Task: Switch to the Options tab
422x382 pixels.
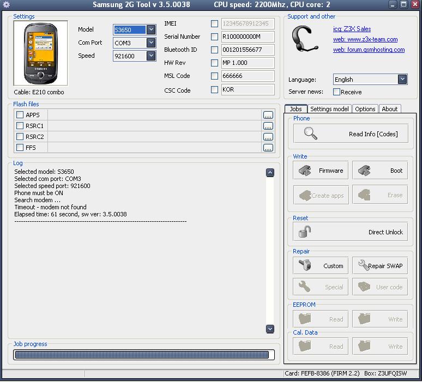Action: tap(365, 109)
